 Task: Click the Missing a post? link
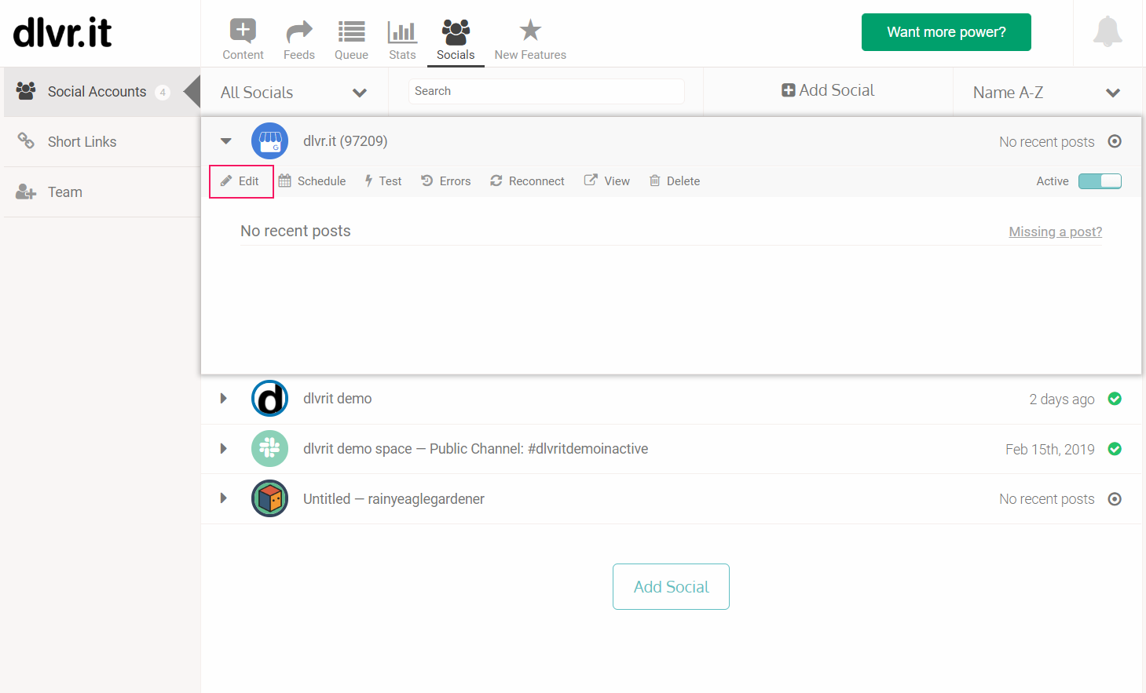point(1056,232)
